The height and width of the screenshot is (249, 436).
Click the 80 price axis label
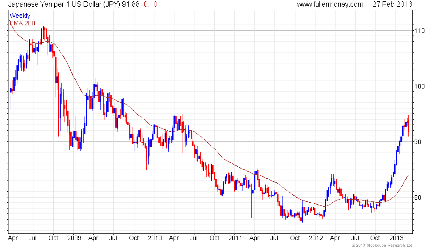418,197
